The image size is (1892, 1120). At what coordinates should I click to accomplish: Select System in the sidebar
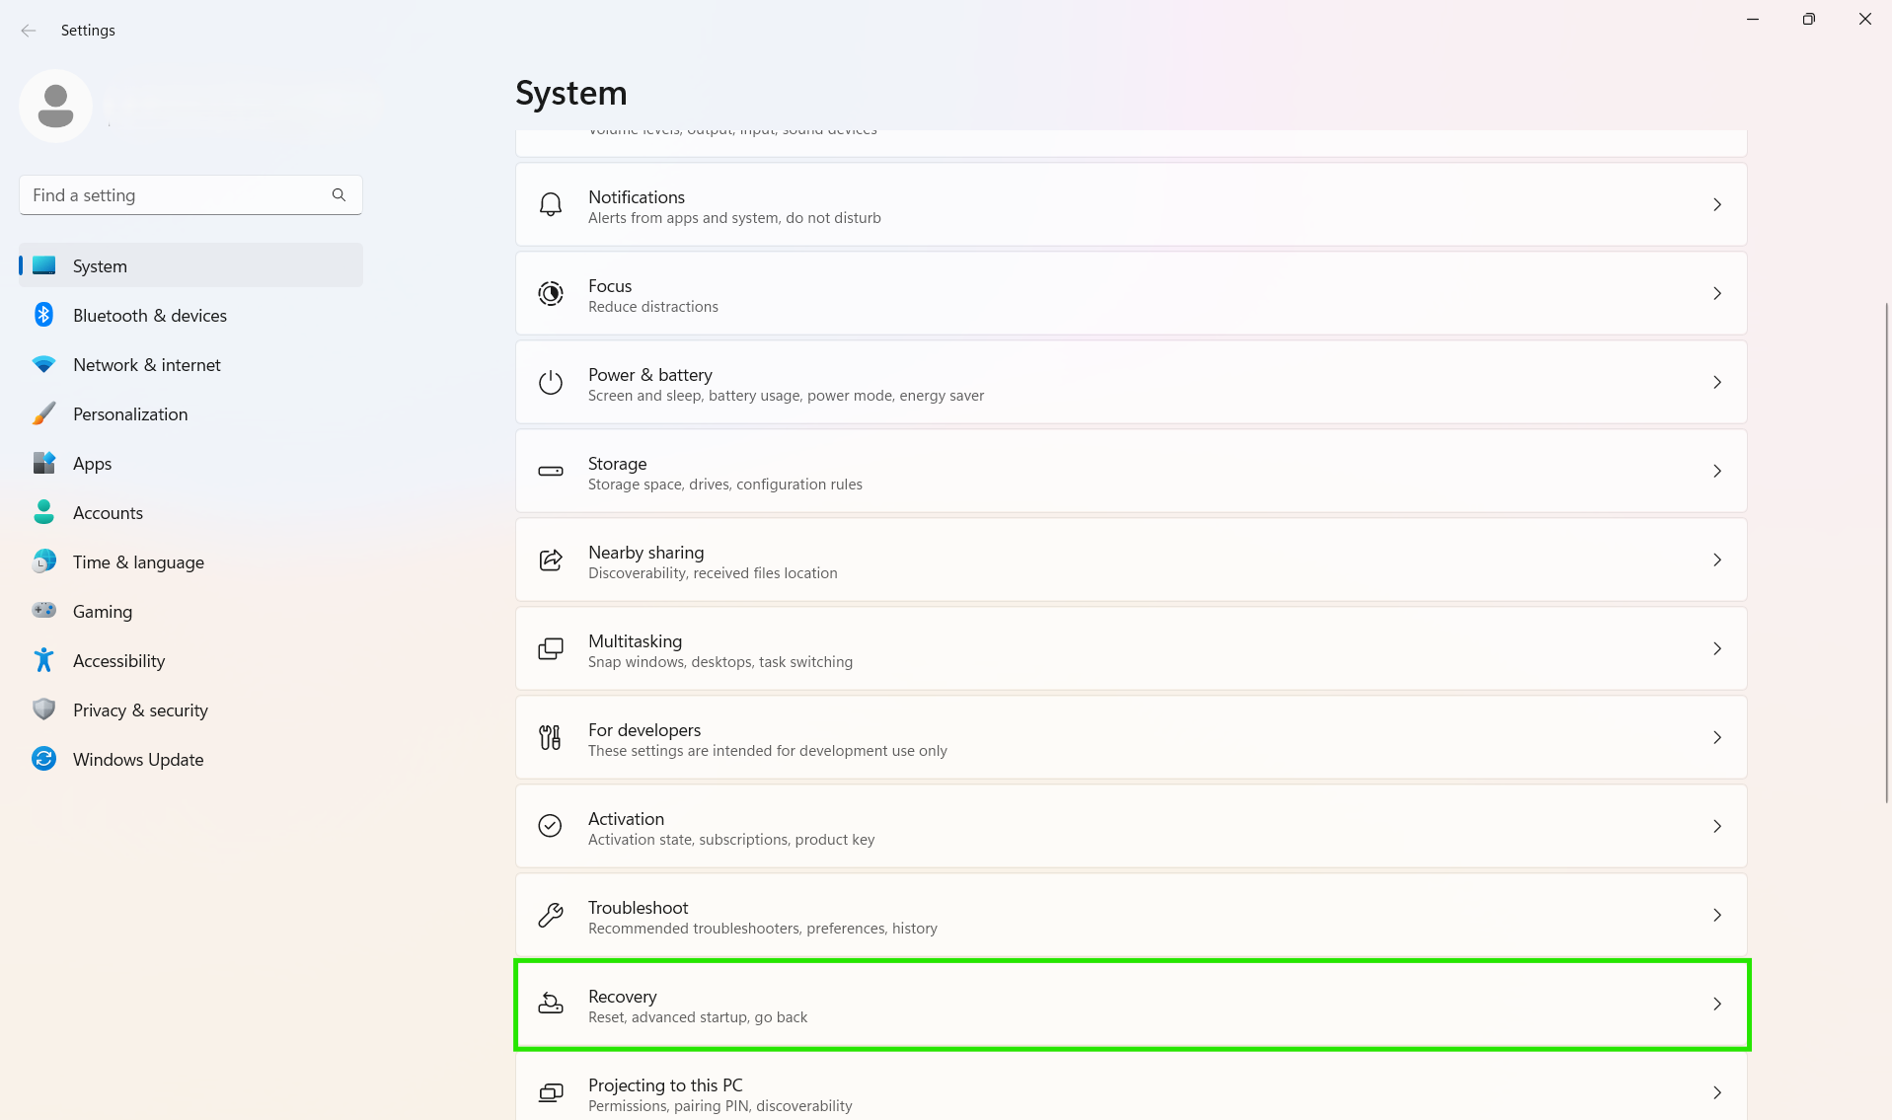click(x=190, y=265)
